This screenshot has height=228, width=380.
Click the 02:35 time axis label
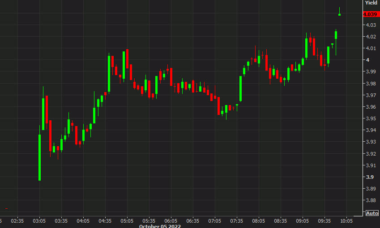[x=17, y=221]
